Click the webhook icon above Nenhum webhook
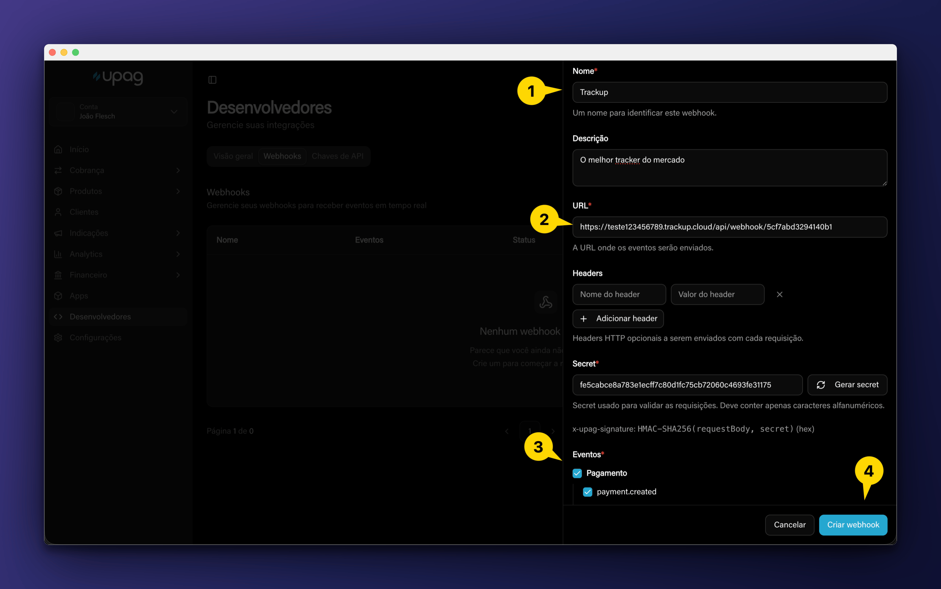Image resolution: width=941 pixels, height=589 pixels. [x=545, y=302]
